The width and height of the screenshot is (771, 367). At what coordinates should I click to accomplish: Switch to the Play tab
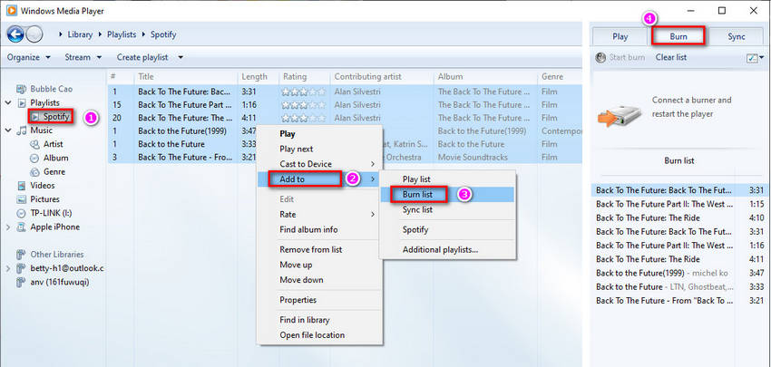tap(620, 36)
